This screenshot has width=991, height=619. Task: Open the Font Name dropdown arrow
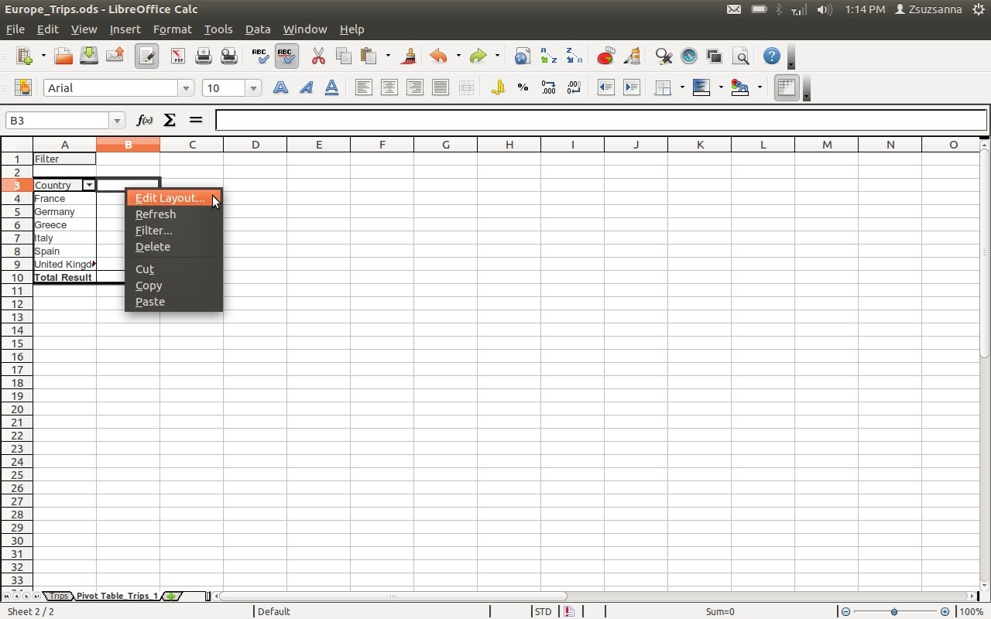point(186,88)
